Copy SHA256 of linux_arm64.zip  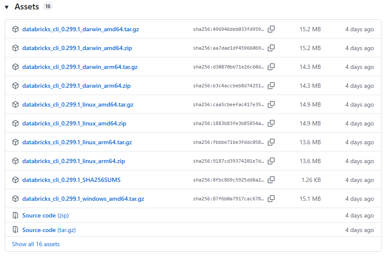pos(271,161)
